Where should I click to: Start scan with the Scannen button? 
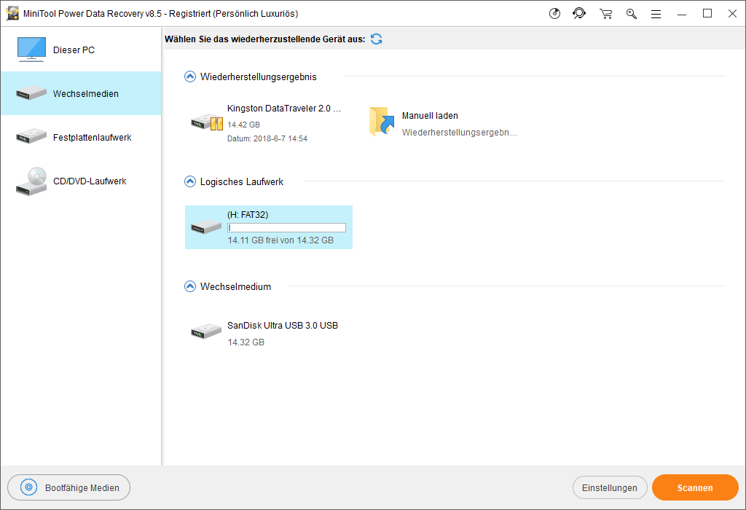pos(694,487)
